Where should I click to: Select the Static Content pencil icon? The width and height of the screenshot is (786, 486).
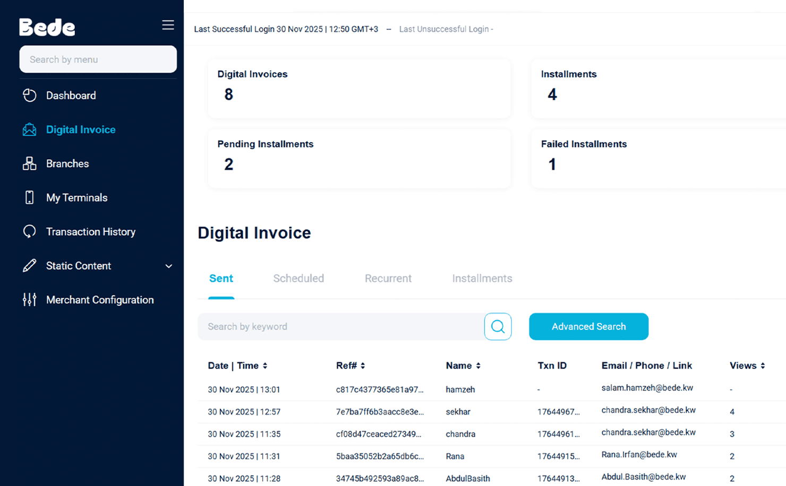[x=29, y=266]
